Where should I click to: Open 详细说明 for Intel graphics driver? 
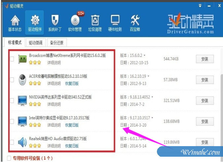[54, 125]
